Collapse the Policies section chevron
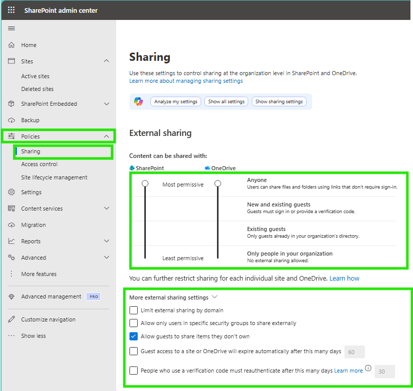The width and height of the screenshot is (413, 391). pos(106,136)
